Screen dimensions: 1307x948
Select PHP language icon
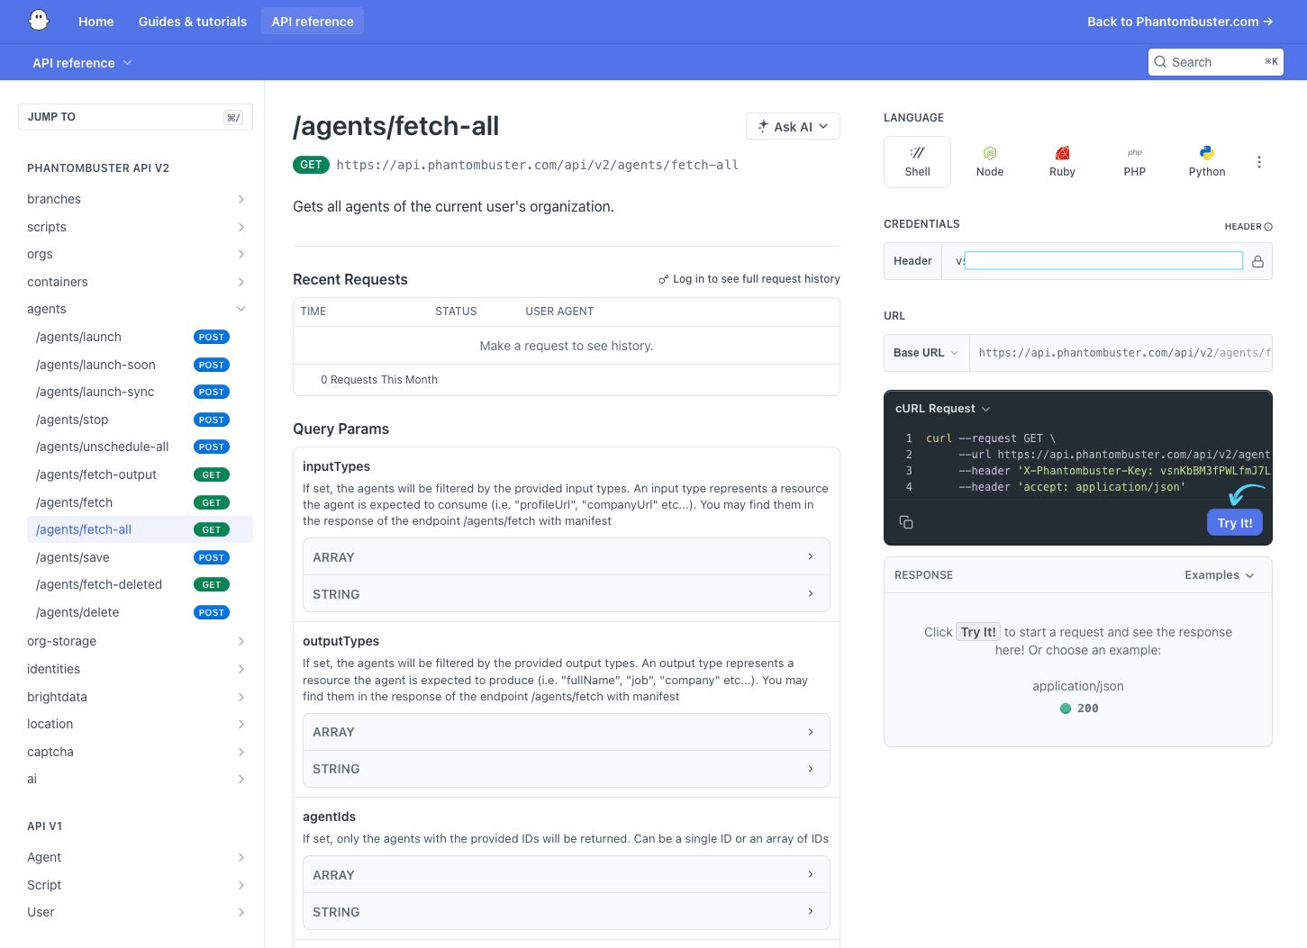pos(1135,153)
